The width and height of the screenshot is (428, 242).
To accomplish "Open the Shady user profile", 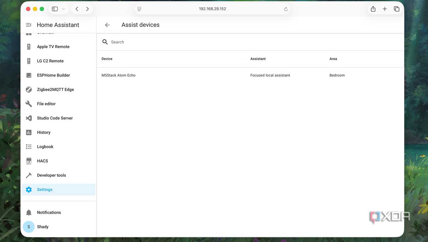I will tap(58, 227).
